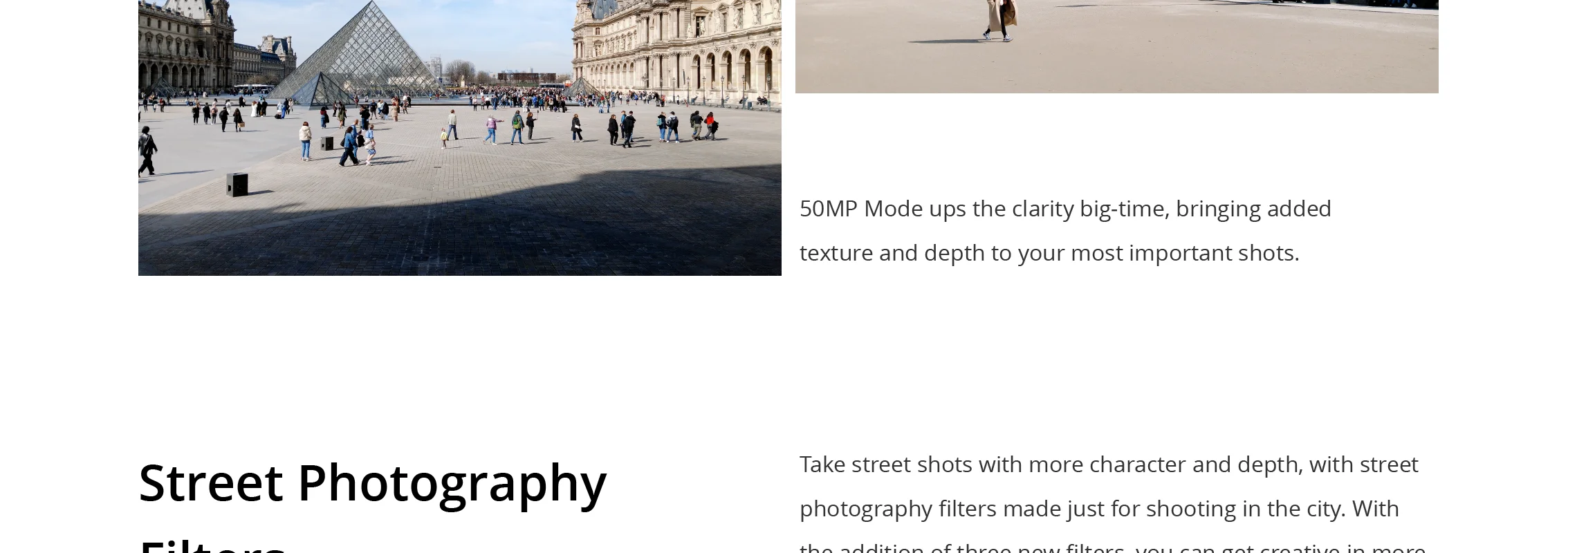Click 'texture and depth to your most important shots'
Viewport: 1577px width, 553px height.
1049,253
